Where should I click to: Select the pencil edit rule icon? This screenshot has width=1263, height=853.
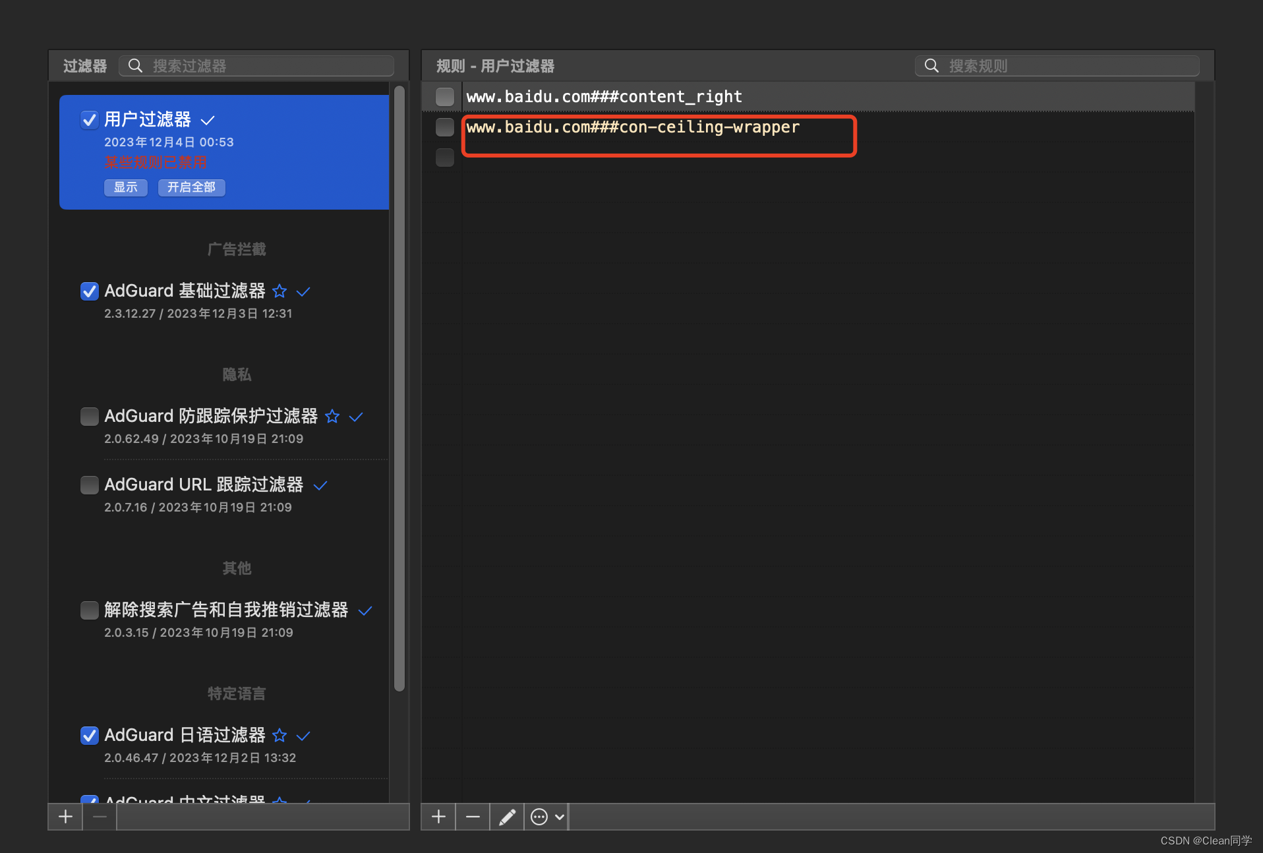point(506,817)
